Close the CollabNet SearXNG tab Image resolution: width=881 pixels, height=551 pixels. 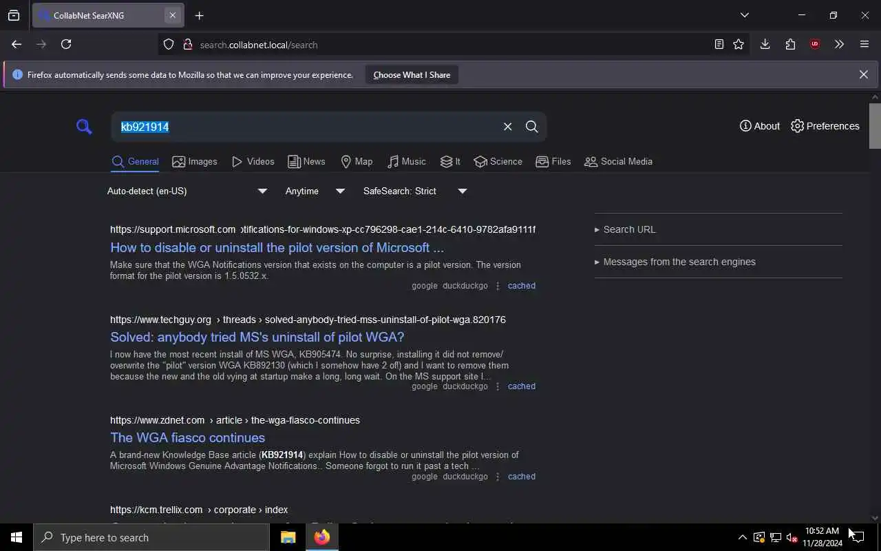click(x=173, y=15)
